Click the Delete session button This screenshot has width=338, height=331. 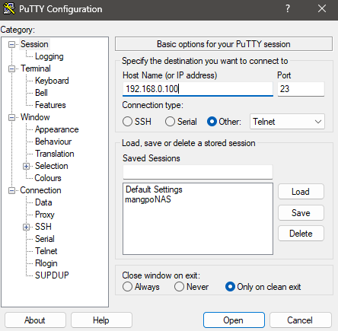[301, 234]
